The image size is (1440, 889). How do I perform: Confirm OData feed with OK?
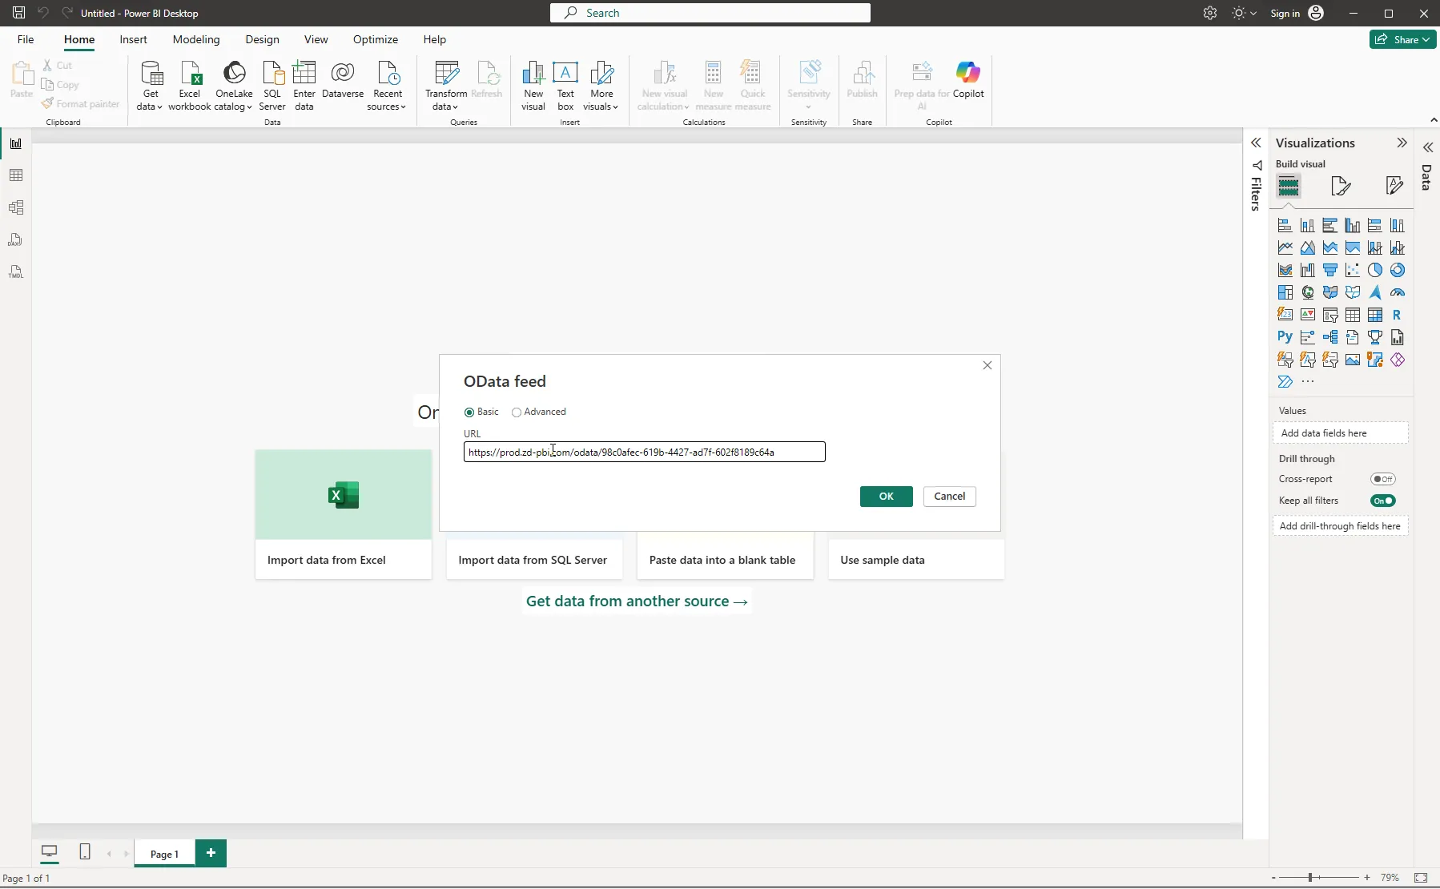[886, 497]
